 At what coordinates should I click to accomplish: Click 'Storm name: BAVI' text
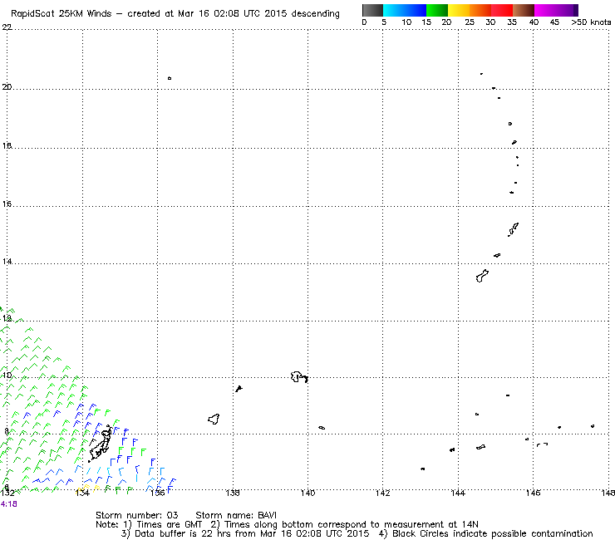point(236,515)
